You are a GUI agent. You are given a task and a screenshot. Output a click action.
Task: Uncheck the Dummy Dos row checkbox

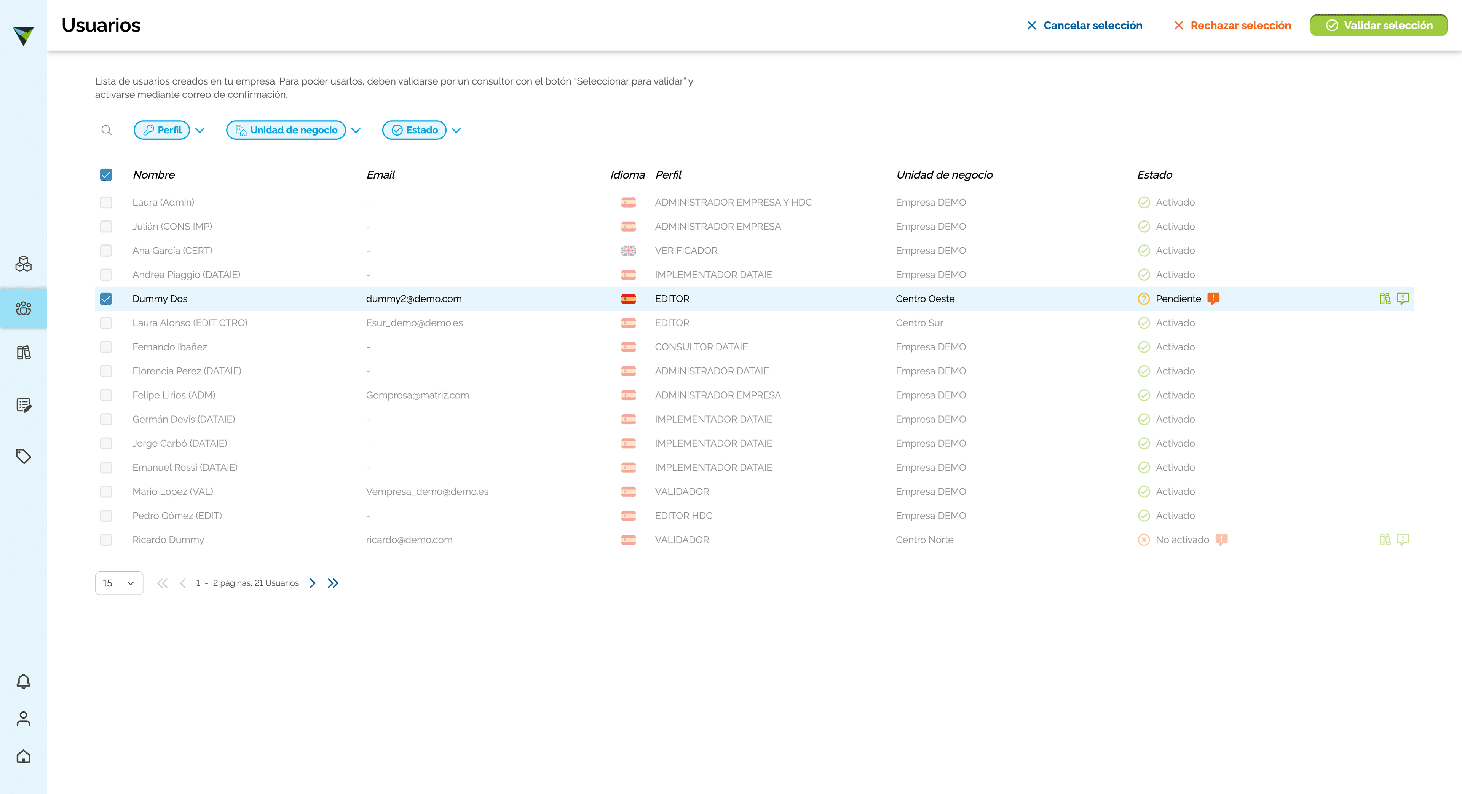point(106,299)
